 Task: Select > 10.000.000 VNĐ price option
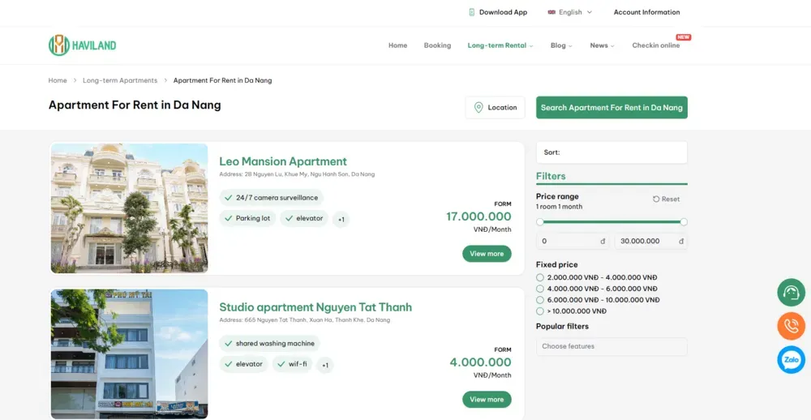tap(540, 311)
